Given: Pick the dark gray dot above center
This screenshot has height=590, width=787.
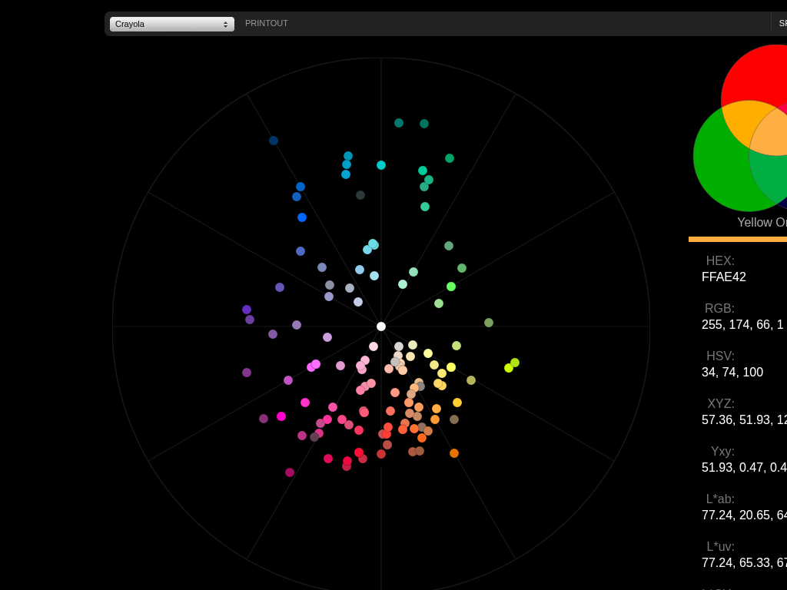Looking at the screenshot, I should click(x=360, y=195).
